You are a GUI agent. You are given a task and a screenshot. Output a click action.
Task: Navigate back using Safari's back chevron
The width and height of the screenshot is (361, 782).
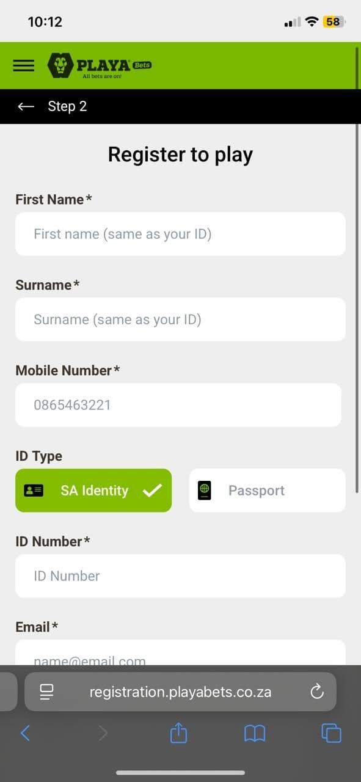coord(26,733)
